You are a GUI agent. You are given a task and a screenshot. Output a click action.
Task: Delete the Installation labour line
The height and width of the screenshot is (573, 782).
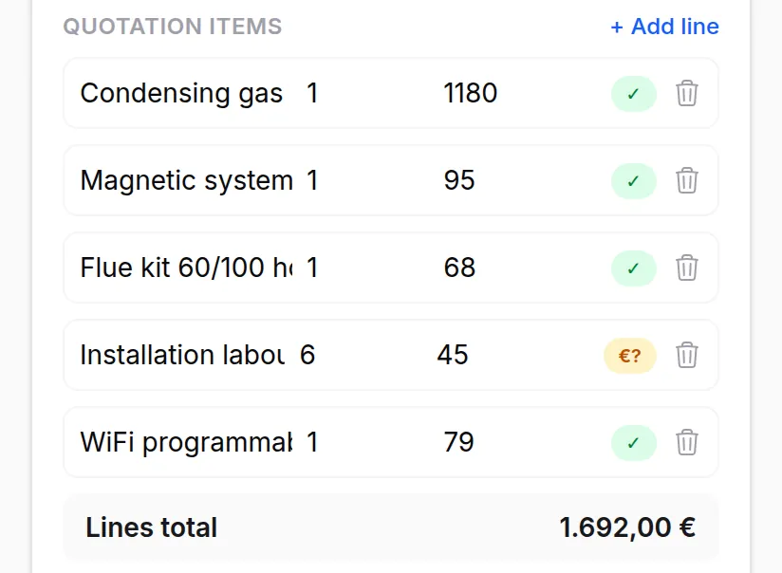click(x=687, y=355)
